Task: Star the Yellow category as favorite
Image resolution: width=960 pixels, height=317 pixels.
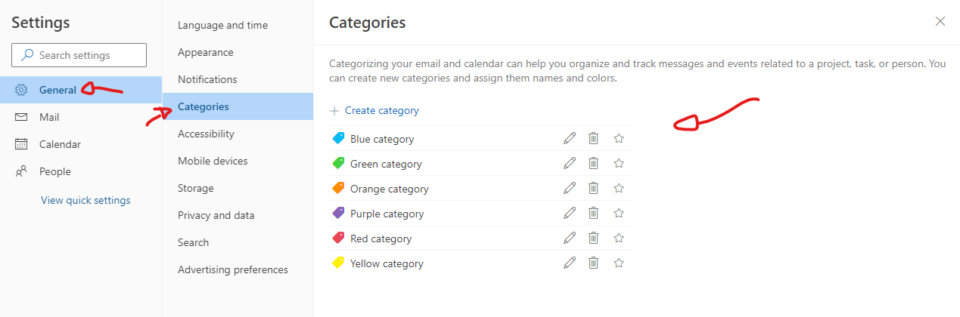Action: tap(619, 263)
